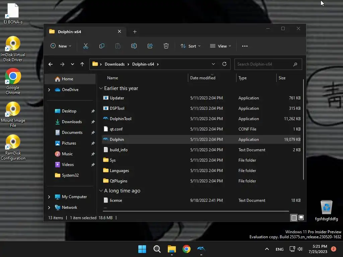Select the Updater application

coord(201,98)
